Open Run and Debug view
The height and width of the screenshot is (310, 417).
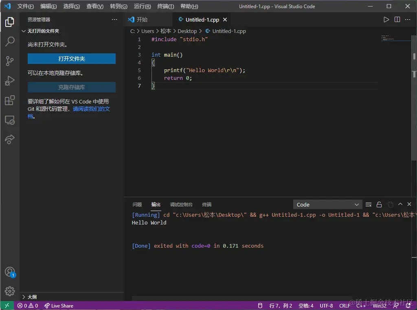tap(10, 81)
